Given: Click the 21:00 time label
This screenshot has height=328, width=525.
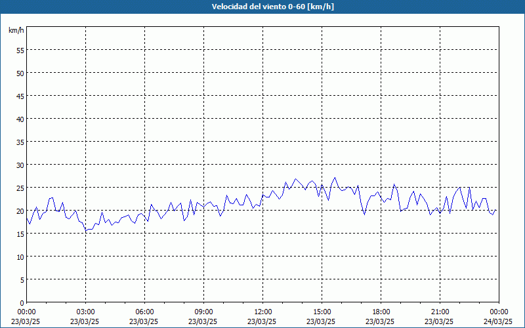Looking at the screenshot, I should 440,312.
